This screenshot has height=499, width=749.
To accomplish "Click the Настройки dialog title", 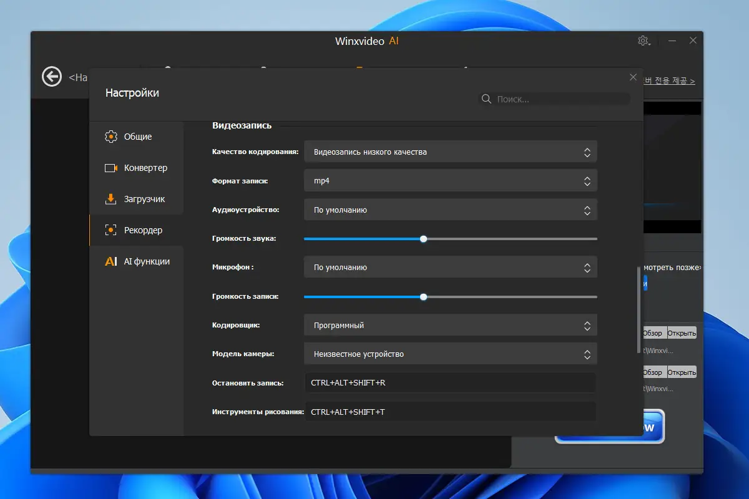I will pyautogui.click(x=132, y=93).
